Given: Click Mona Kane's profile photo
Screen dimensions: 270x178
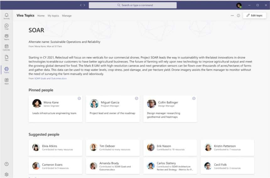Looking at the screenshot, I should (37, 104).
